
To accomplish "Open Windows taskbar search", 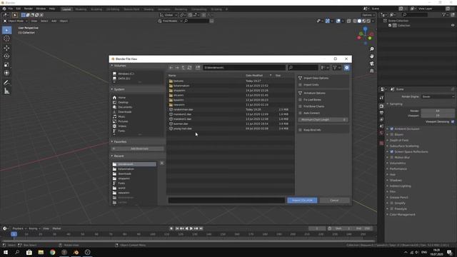I will coord(17,252).
